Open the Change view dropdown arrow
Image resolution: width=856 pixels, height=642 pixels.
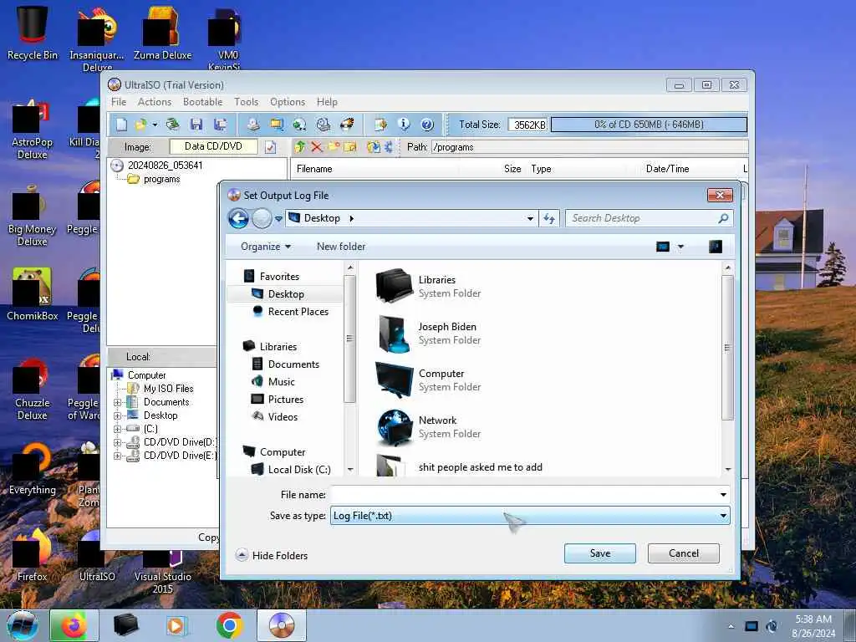click(x=680, y=247)
